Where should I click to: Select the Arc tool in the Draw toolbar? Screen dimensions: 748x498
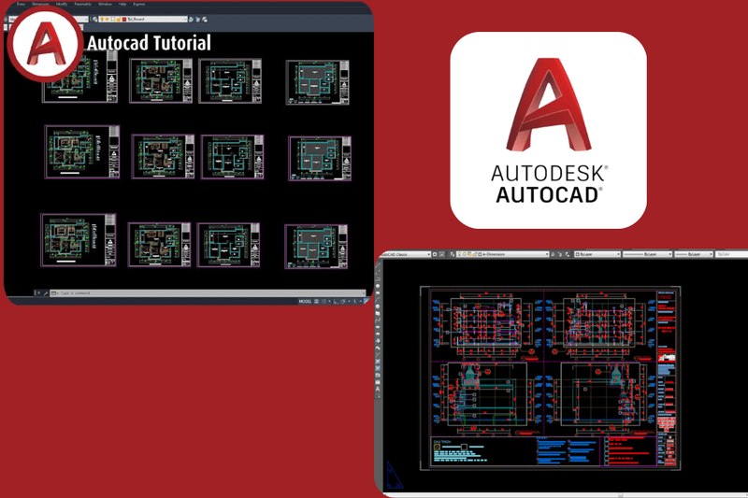click(x=378, y=299)
